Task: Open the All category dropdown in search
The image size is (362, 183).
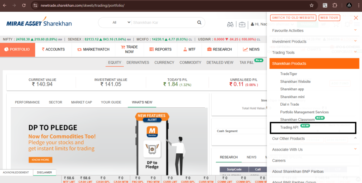Action: point(121,22)
